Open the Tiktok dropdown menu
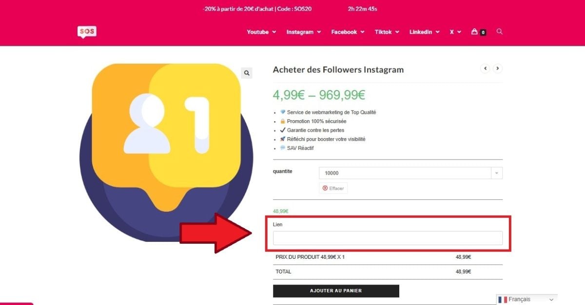This screenshot has height=305, width=585. pos(387,32)
